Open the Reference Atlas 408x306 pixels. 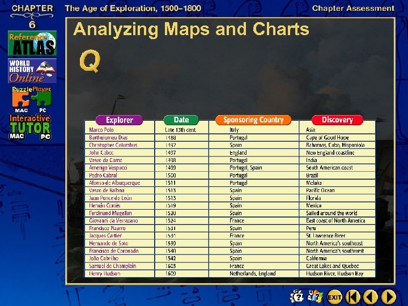[32, 43]
